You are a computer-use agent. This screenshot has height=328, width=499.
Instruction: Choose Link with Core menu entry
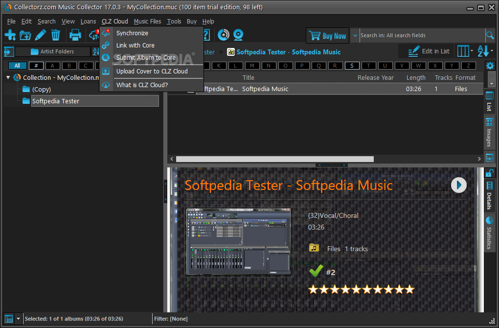coord(152,45)
